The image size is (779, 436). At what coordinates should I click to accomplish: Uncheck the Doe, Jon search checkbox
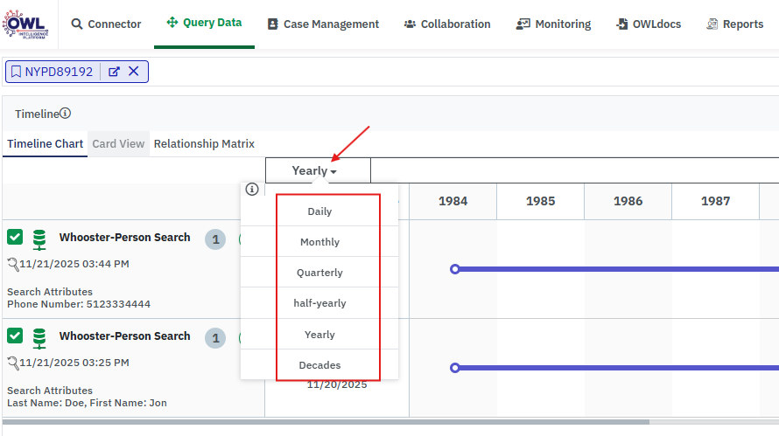[x=15, y=336]
